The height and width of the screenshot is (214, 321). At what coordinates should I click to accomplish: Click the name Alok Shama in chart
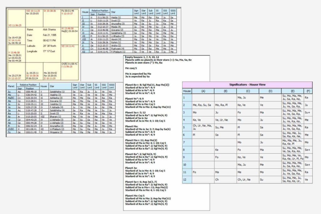coord(50,29)
